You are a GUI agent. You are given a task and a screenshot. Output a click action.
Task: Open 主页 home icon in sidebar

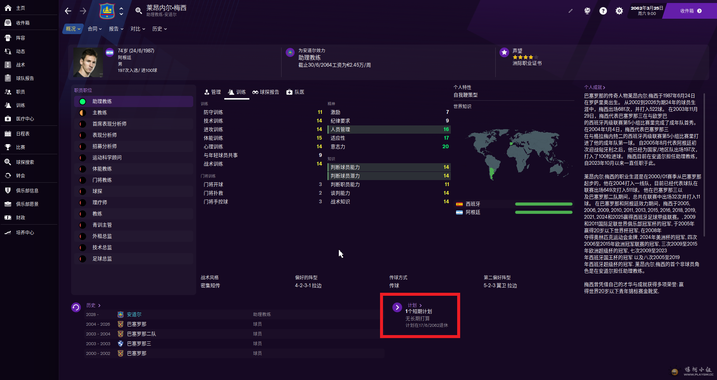click(x=8, y=8)
